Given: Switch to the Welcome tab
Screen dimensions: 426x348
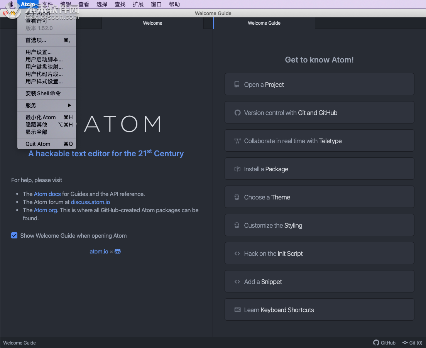Looking at the screenshot, I should tap(152, 23).
